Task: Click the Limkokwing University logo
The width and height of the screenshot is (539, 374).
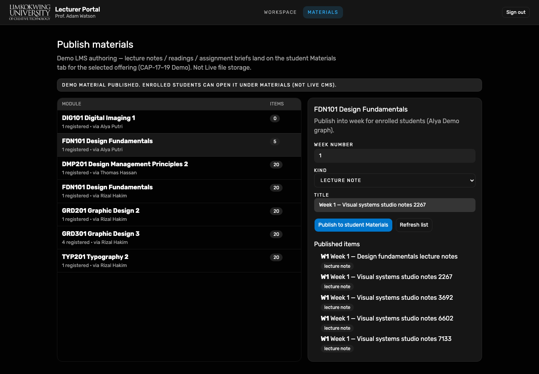Action: point(30,12)
